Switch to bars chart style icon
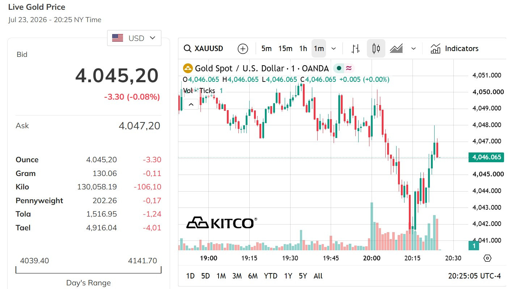Image resolution: width=508 pixels, height=289 pixels. [x=356, y=49]
